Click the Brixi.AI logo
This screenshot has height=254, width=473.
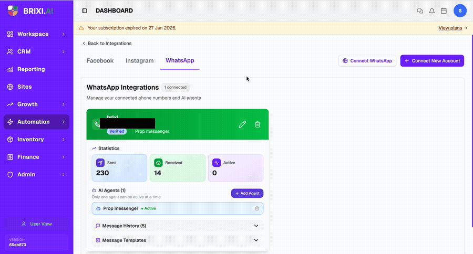(x=30, y=11)
